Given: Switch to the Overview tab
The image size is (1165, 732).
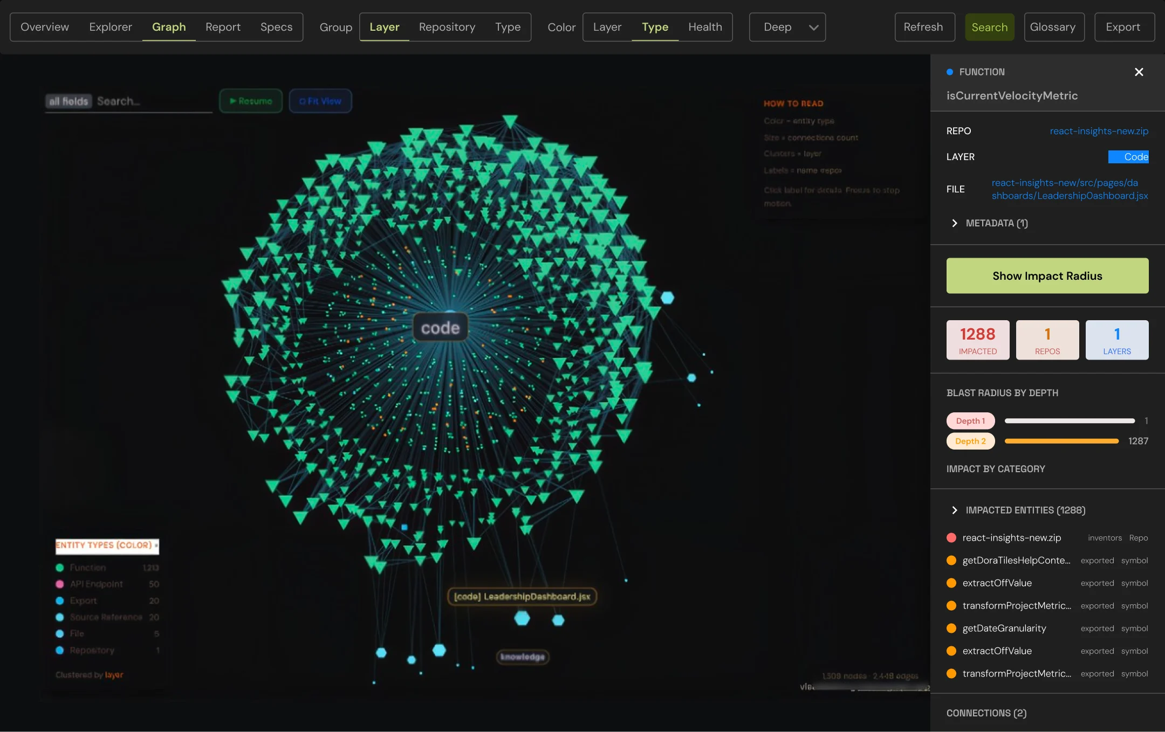Looking at the screenshot, I should pos(45,27).
